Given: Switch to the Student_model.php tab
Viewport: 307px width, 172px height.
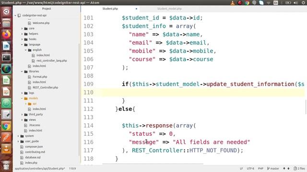Looking at the screenshot, I should coord(169,9).
